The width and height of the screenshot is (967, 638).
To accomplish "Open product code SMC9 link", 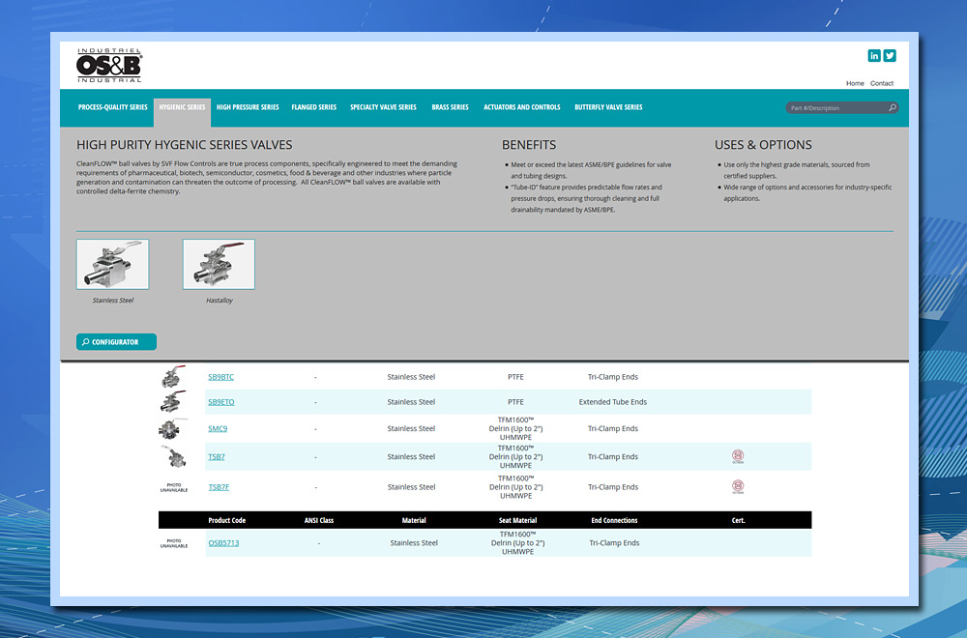I will [218, 428].
